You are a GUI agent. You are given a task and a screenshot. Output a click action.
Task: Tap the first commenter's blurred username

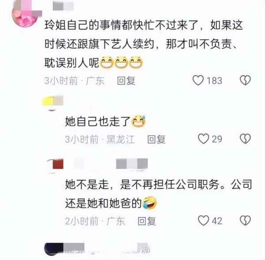(63, 6)
